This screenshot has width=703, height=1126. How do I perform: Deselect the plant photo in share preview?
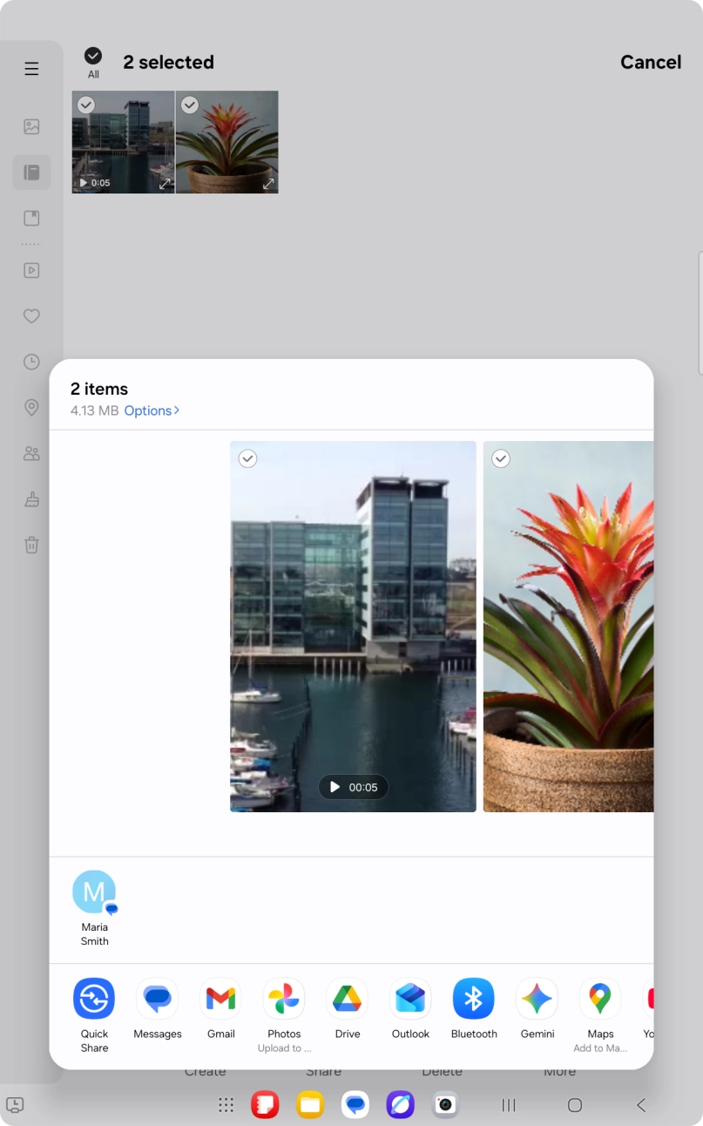[x=501, y=458]
